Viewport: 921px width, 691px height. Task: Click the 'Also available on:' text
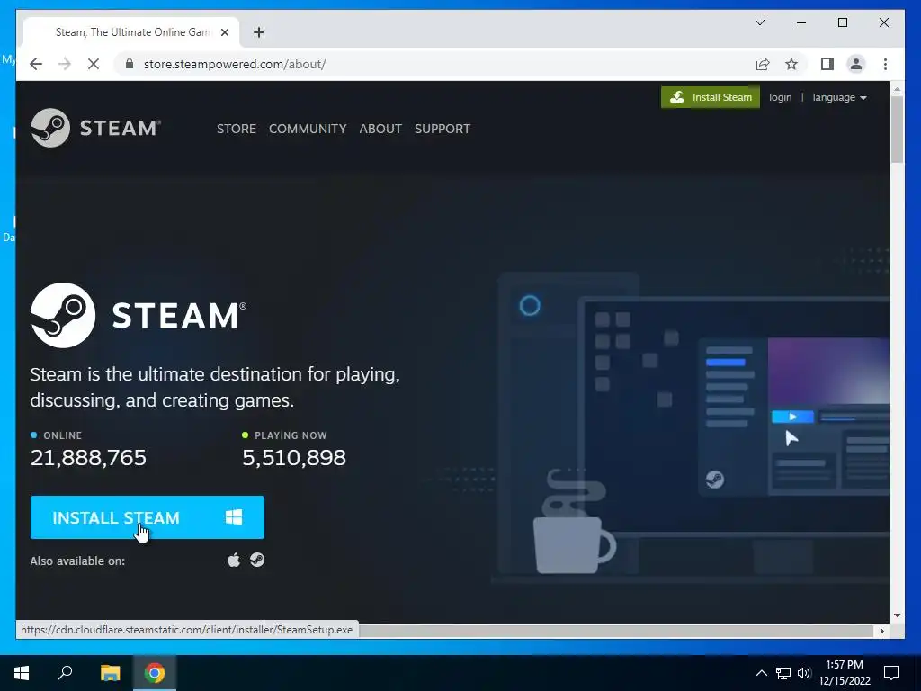(77, 561)
